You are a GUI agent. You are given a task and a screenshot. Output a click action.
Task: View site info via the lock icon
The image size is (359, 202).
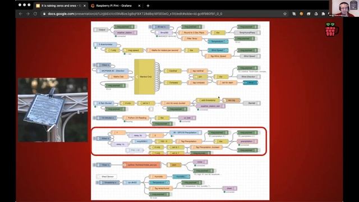44,13
